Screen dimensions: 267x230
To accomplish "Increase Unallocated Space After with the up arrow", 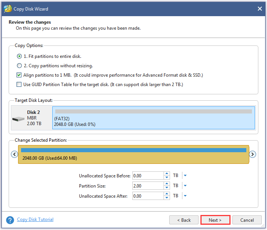I will (167, 194).
